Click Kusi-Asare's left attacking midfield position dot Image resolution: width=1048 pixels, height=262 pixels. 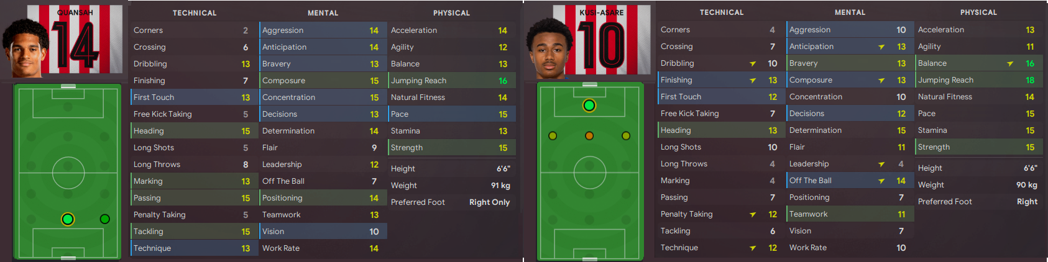pos(553,136)
